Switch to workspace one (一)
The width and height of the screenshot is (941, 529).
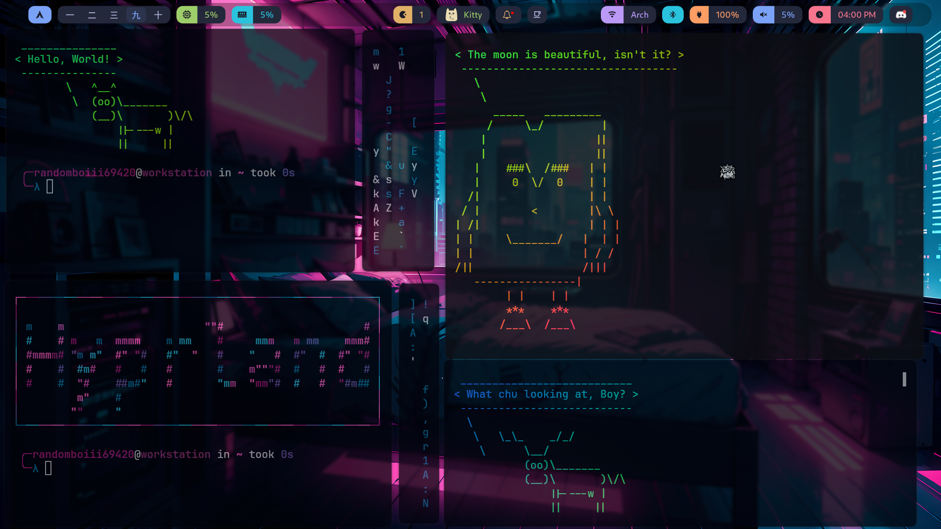click(x=70, y=15)
